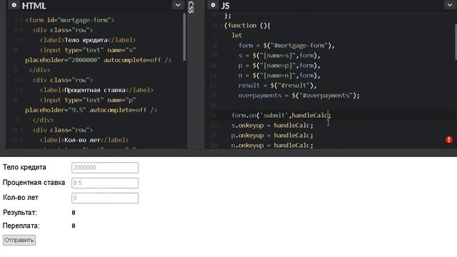Click the n.onkeyup = handleCalc line
This screenshot has width=457, height=257.
pos(272,146)
